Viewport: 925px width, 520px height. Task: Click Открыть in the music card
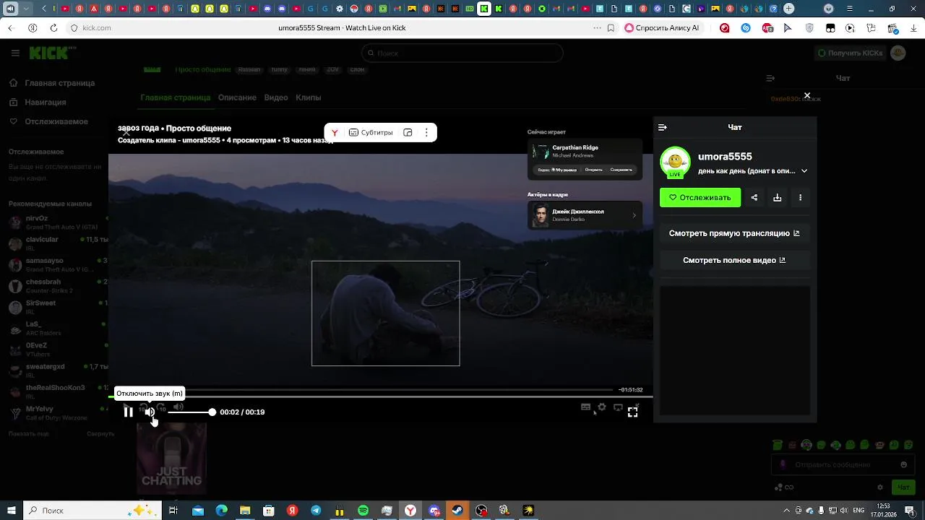tap(593, 170)
